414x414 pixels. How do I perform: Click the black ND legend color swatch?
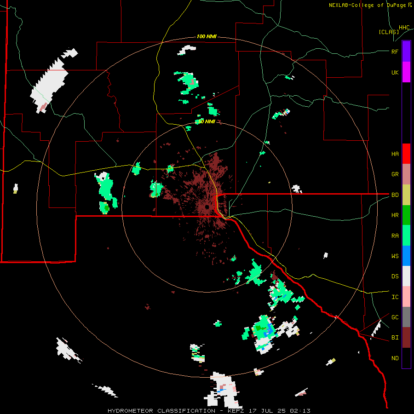[406, 358]
